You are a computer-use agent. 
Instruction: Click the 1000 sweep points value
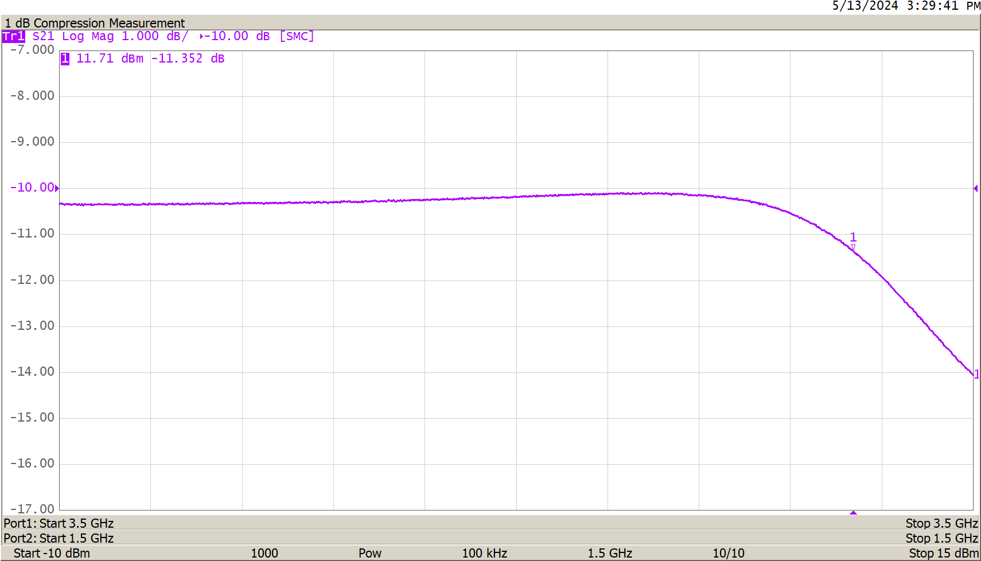pos(264,553)
